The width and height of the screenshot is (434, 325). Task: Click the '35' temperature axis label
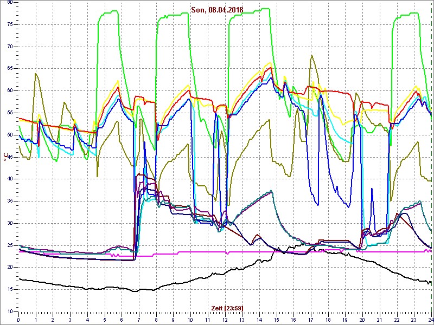9,201
